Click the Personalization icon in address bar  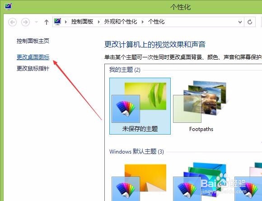[x=57, y=22]
